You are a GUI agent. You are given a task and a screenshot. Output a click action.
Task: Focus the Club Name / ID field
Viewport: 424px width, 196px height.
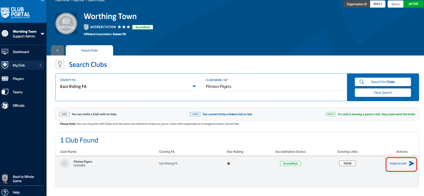pos(274,87)
